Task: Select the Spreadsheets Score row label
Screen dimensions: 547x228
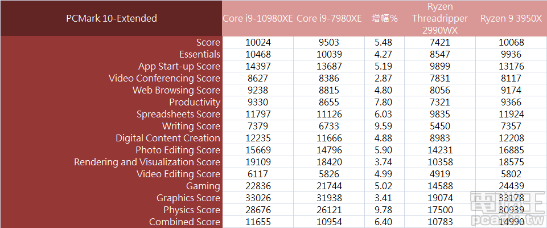Action: (x=178, y=114)
